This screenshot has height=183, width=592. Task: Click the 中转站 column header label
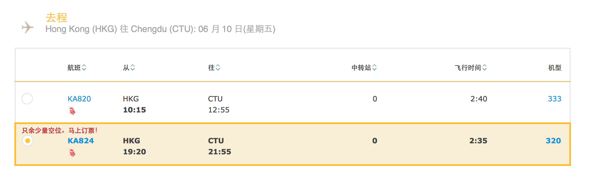pos(361,68)
